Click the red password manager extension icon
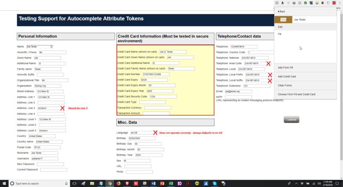 pyautogui.click(x=333, y=3)
